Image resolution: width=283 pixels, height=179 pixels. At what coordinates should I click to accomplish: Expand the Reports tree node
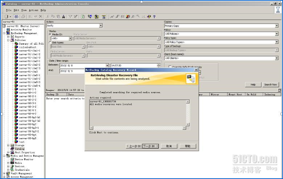(8, 37)
